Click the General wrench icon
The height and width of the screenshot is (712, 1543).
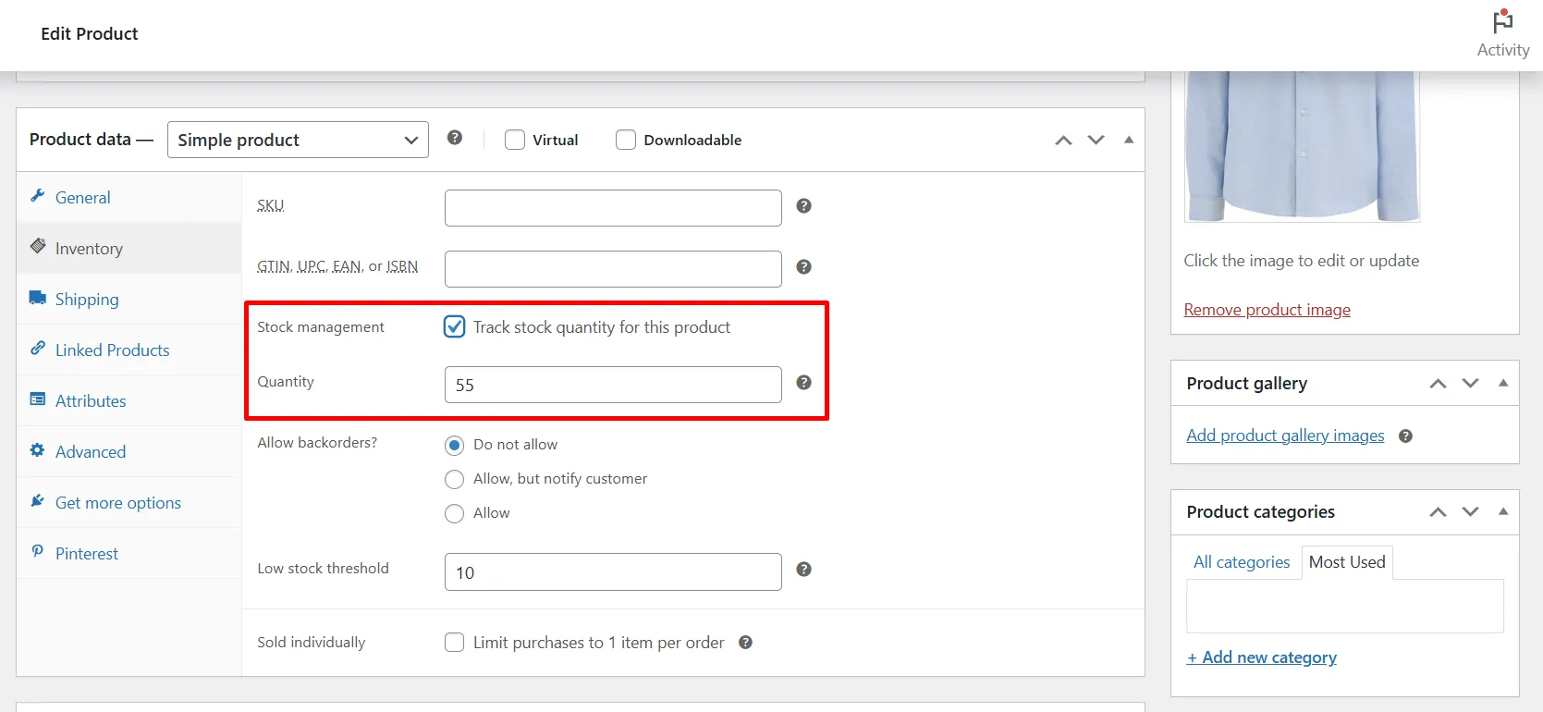click(x=38, y=196)
